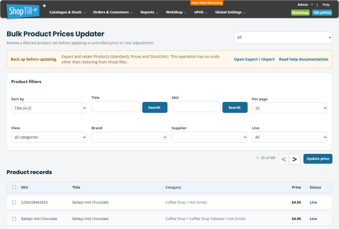This screenshot has height=229, width=339.
Task: Click the New! eMail Marketing badge
Action: (x=207, y=3)
